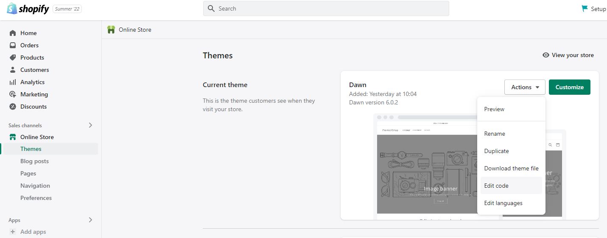Click the Add apps link
Viewport: 607px width, 238px height.
(x=33, y=232)
